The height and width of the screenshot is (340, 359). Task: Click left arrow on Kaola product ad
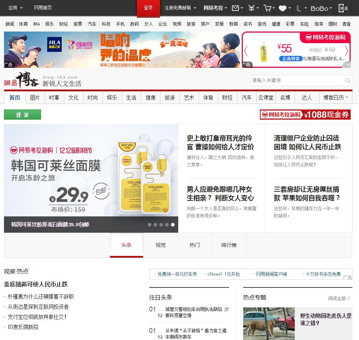tap(246, 51)
